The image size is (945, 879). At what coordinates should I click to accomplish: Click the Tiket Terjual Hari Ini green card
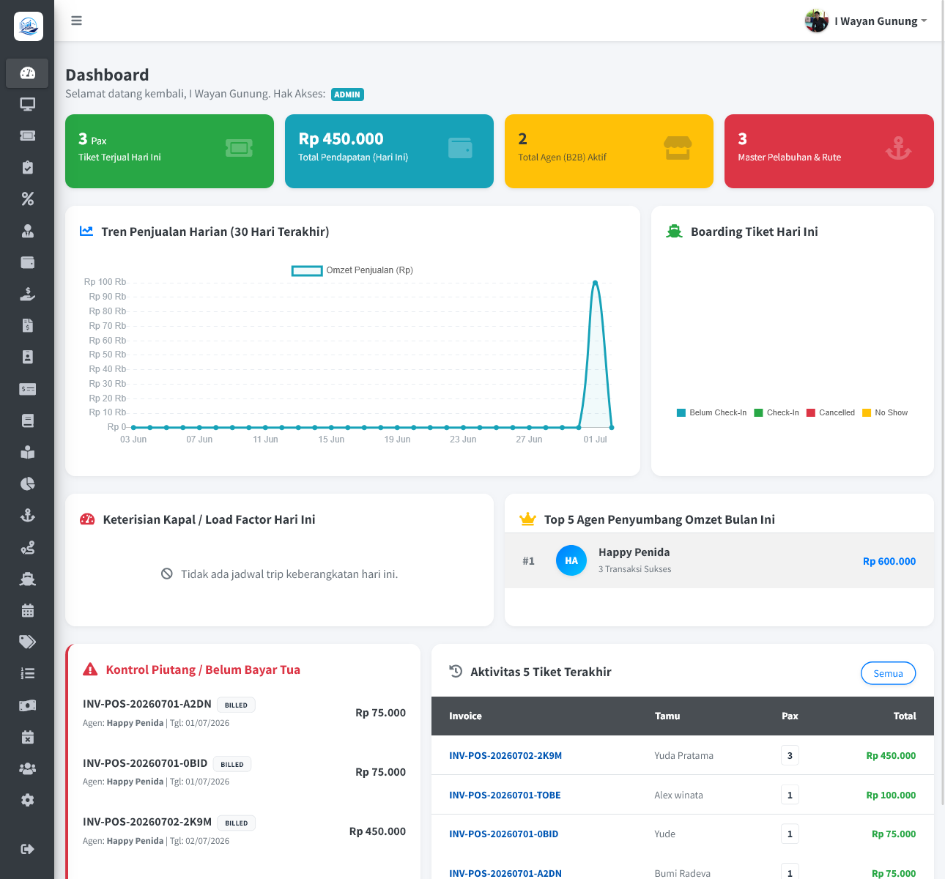tap(169, 151)
